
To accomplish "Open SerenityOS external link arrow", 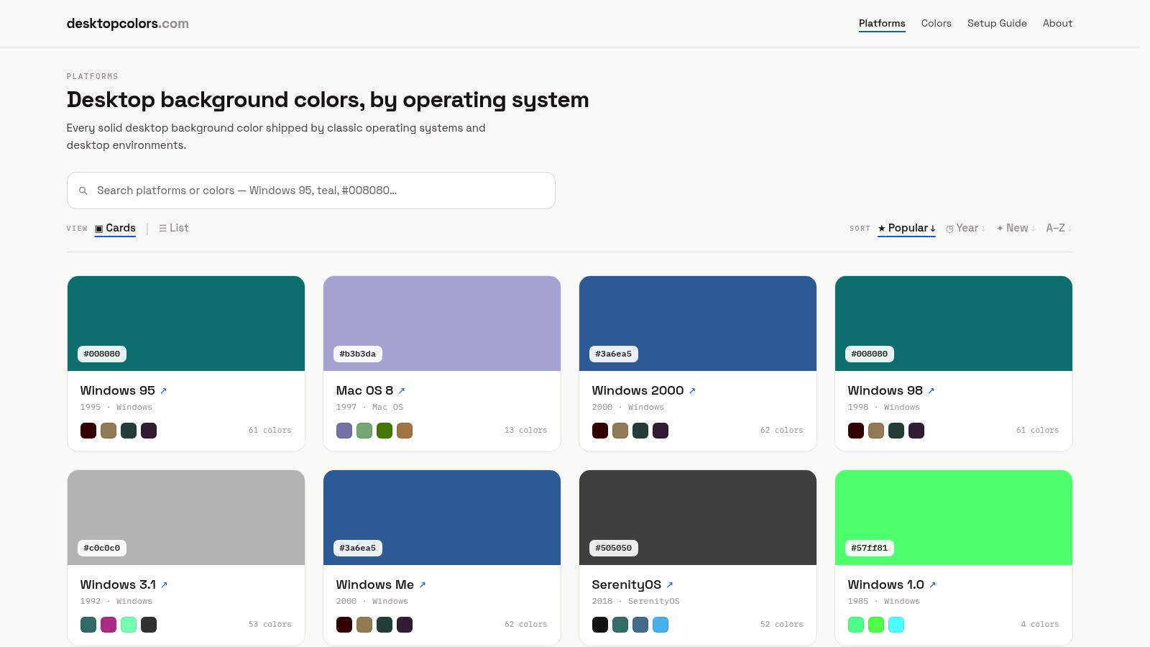I will (x=670, y=585).
